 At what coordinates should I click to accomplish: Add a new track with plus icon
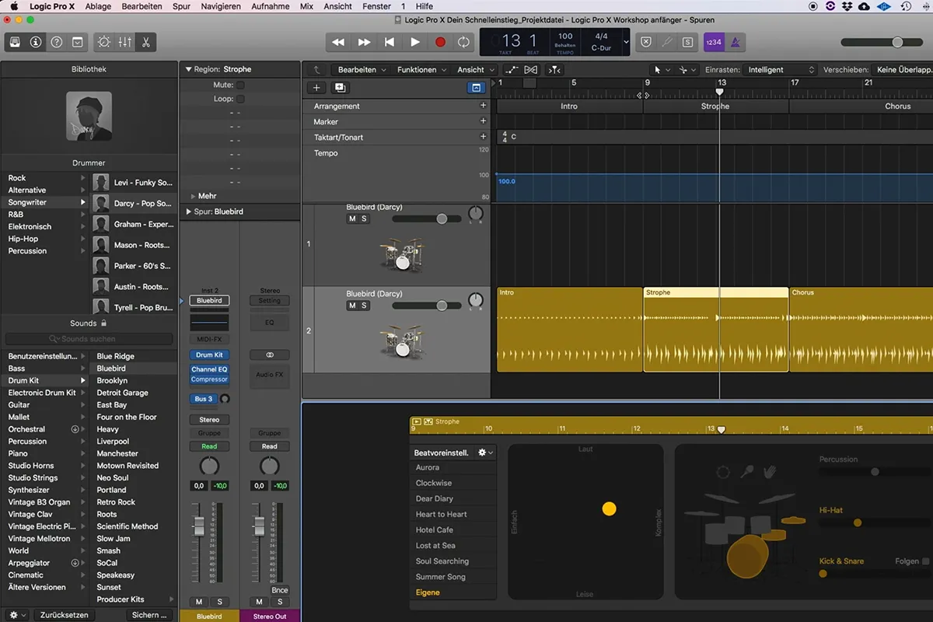click(x=316, y=88)
